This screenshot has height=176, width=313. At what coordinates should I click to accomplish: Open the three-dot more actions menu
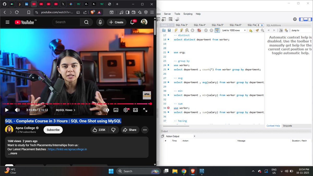pyautogui.click(x=145, y=130)
